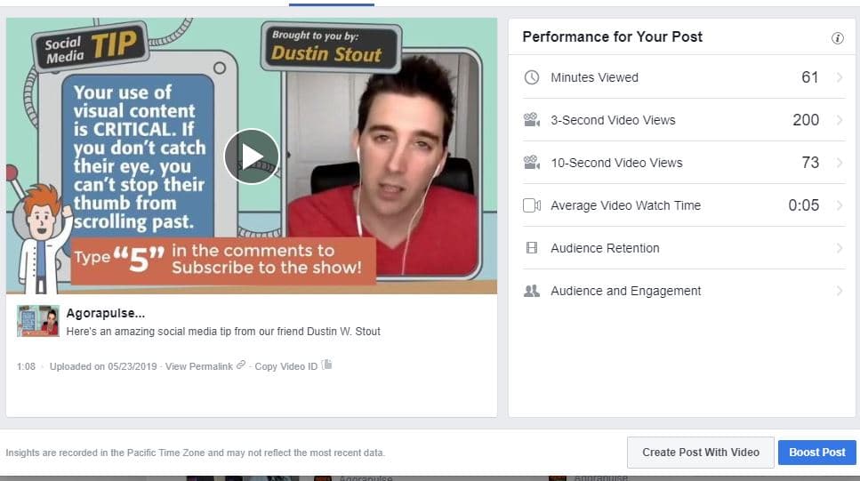Click the film strip icon beside Audience Retention
This screenshot has height=481, width=860.
532,248
